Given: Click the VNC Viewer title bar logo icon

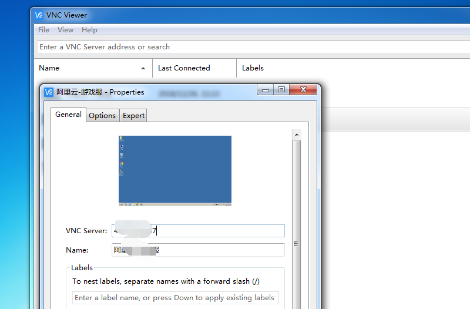Looking at the screenshot, I should click(x=39, y=15).
